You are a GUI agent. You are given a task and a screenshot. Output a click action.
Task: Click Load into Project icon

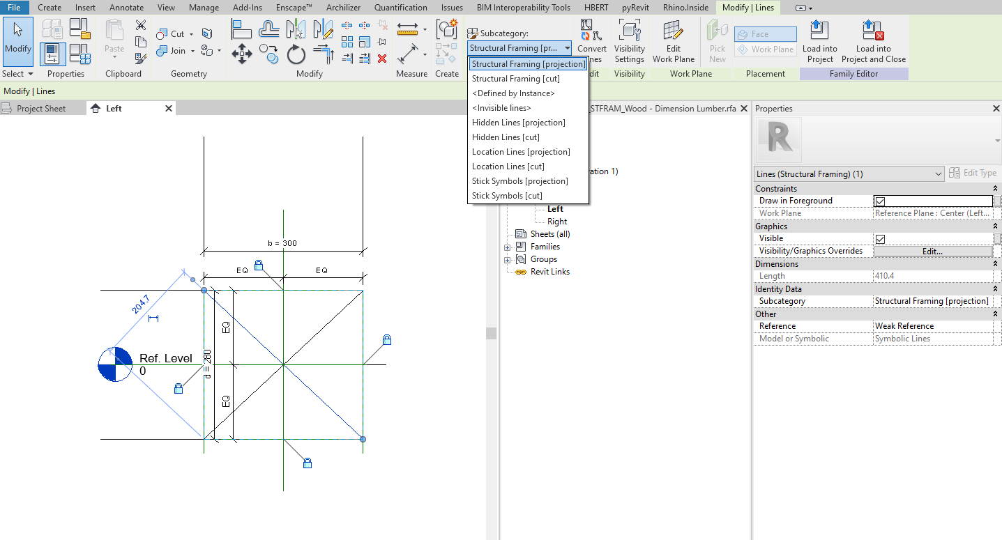point(819,42)
